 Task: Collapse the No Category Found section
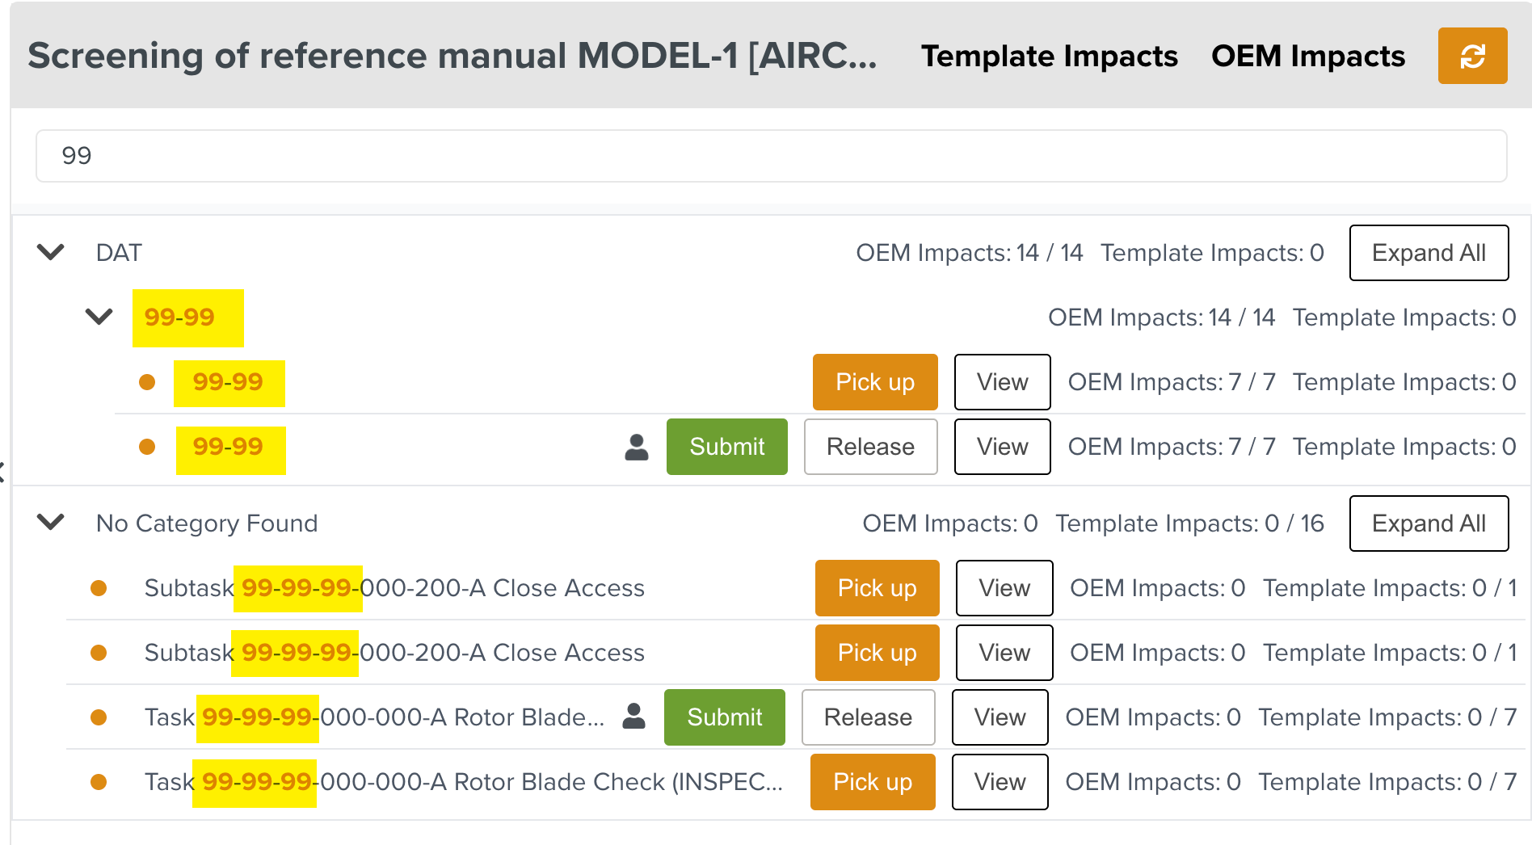pyautogui.click(x=51, y=523)
